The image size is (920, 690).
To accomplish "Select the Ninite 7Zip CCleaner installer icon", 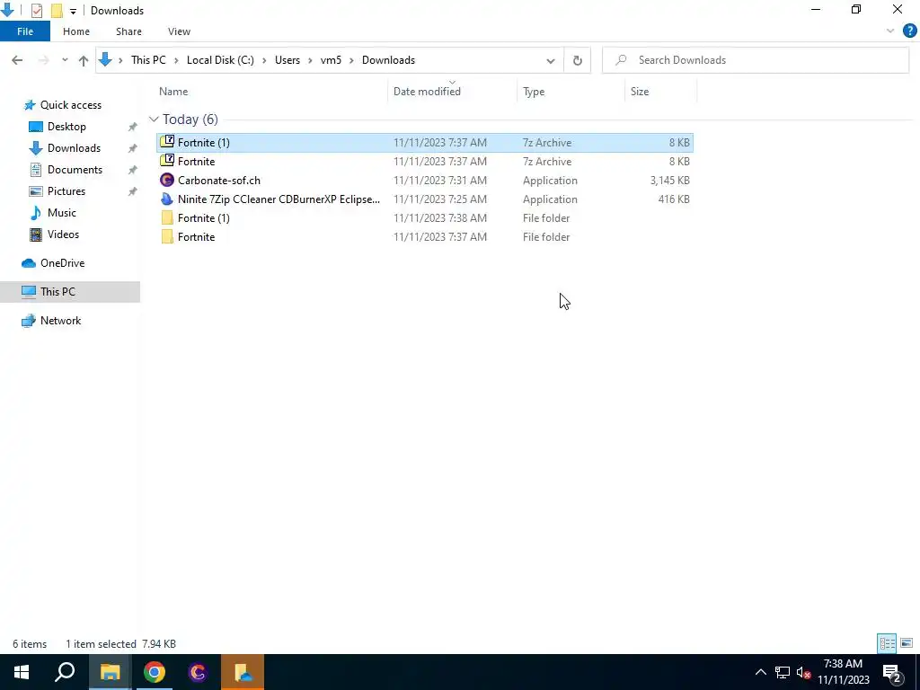I will click(x=167, y=199).
